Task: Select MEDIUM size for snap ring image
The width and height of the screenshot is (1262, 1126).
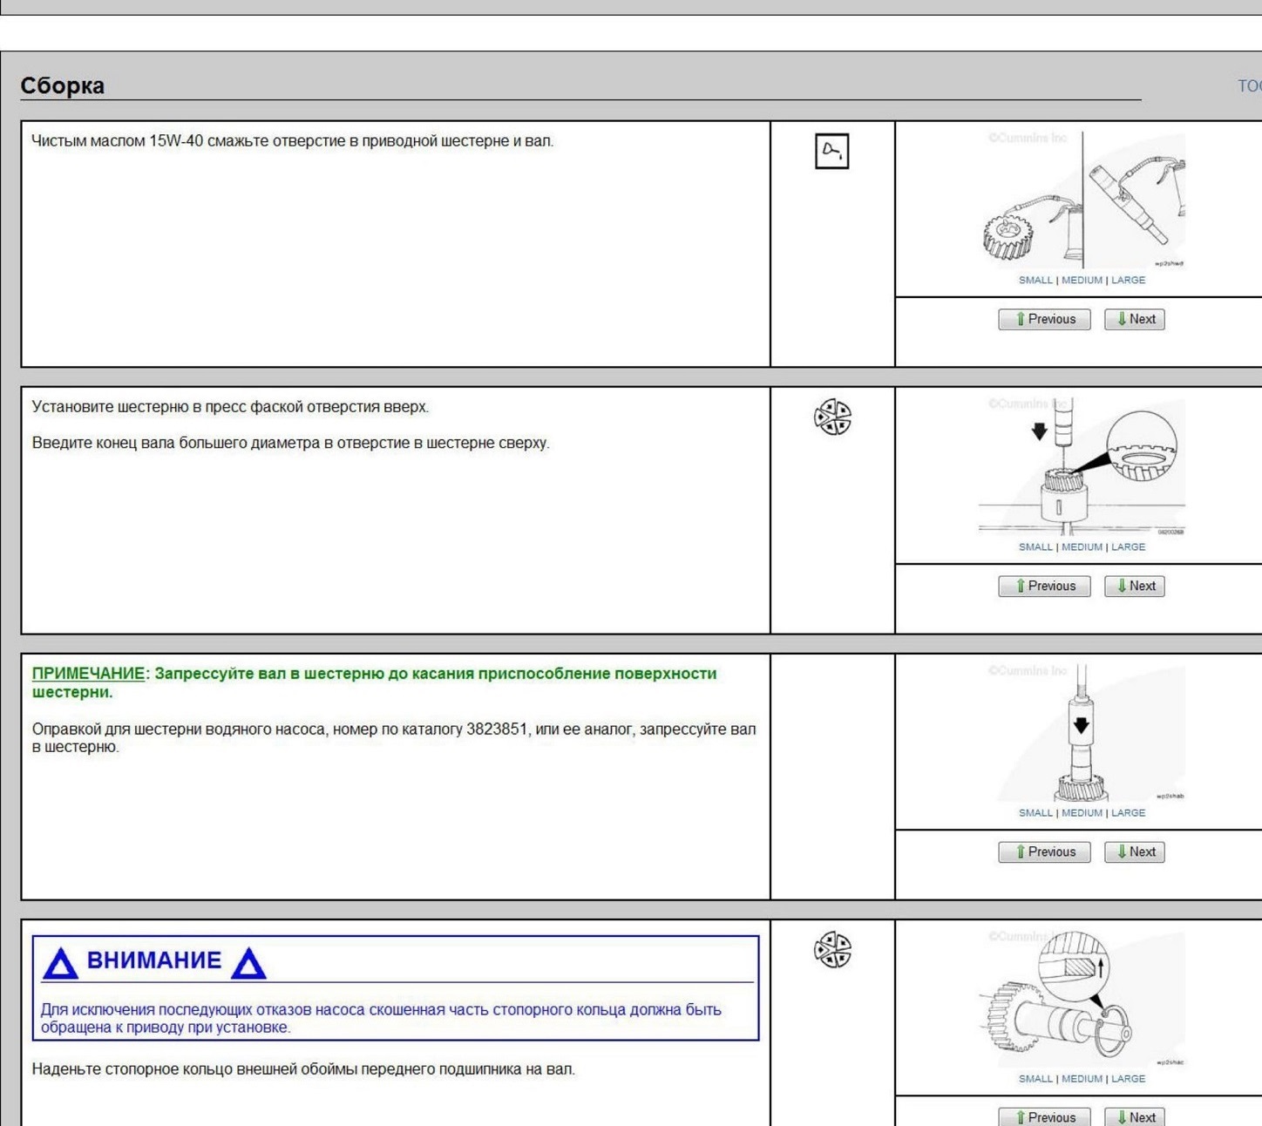Action: click(1082, 1078)
